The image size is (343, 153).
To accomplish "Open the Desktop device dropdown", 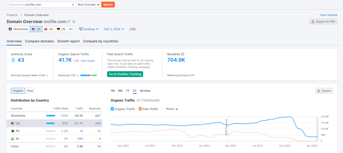I will [x=89, y=29].
